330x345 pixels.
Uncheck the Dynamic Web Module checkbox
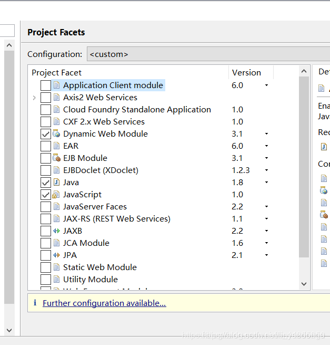point(46,134)
